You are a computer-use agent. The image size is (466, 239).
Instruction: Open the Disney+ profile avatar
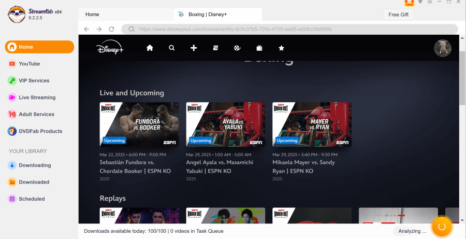[x=442, y=48]
